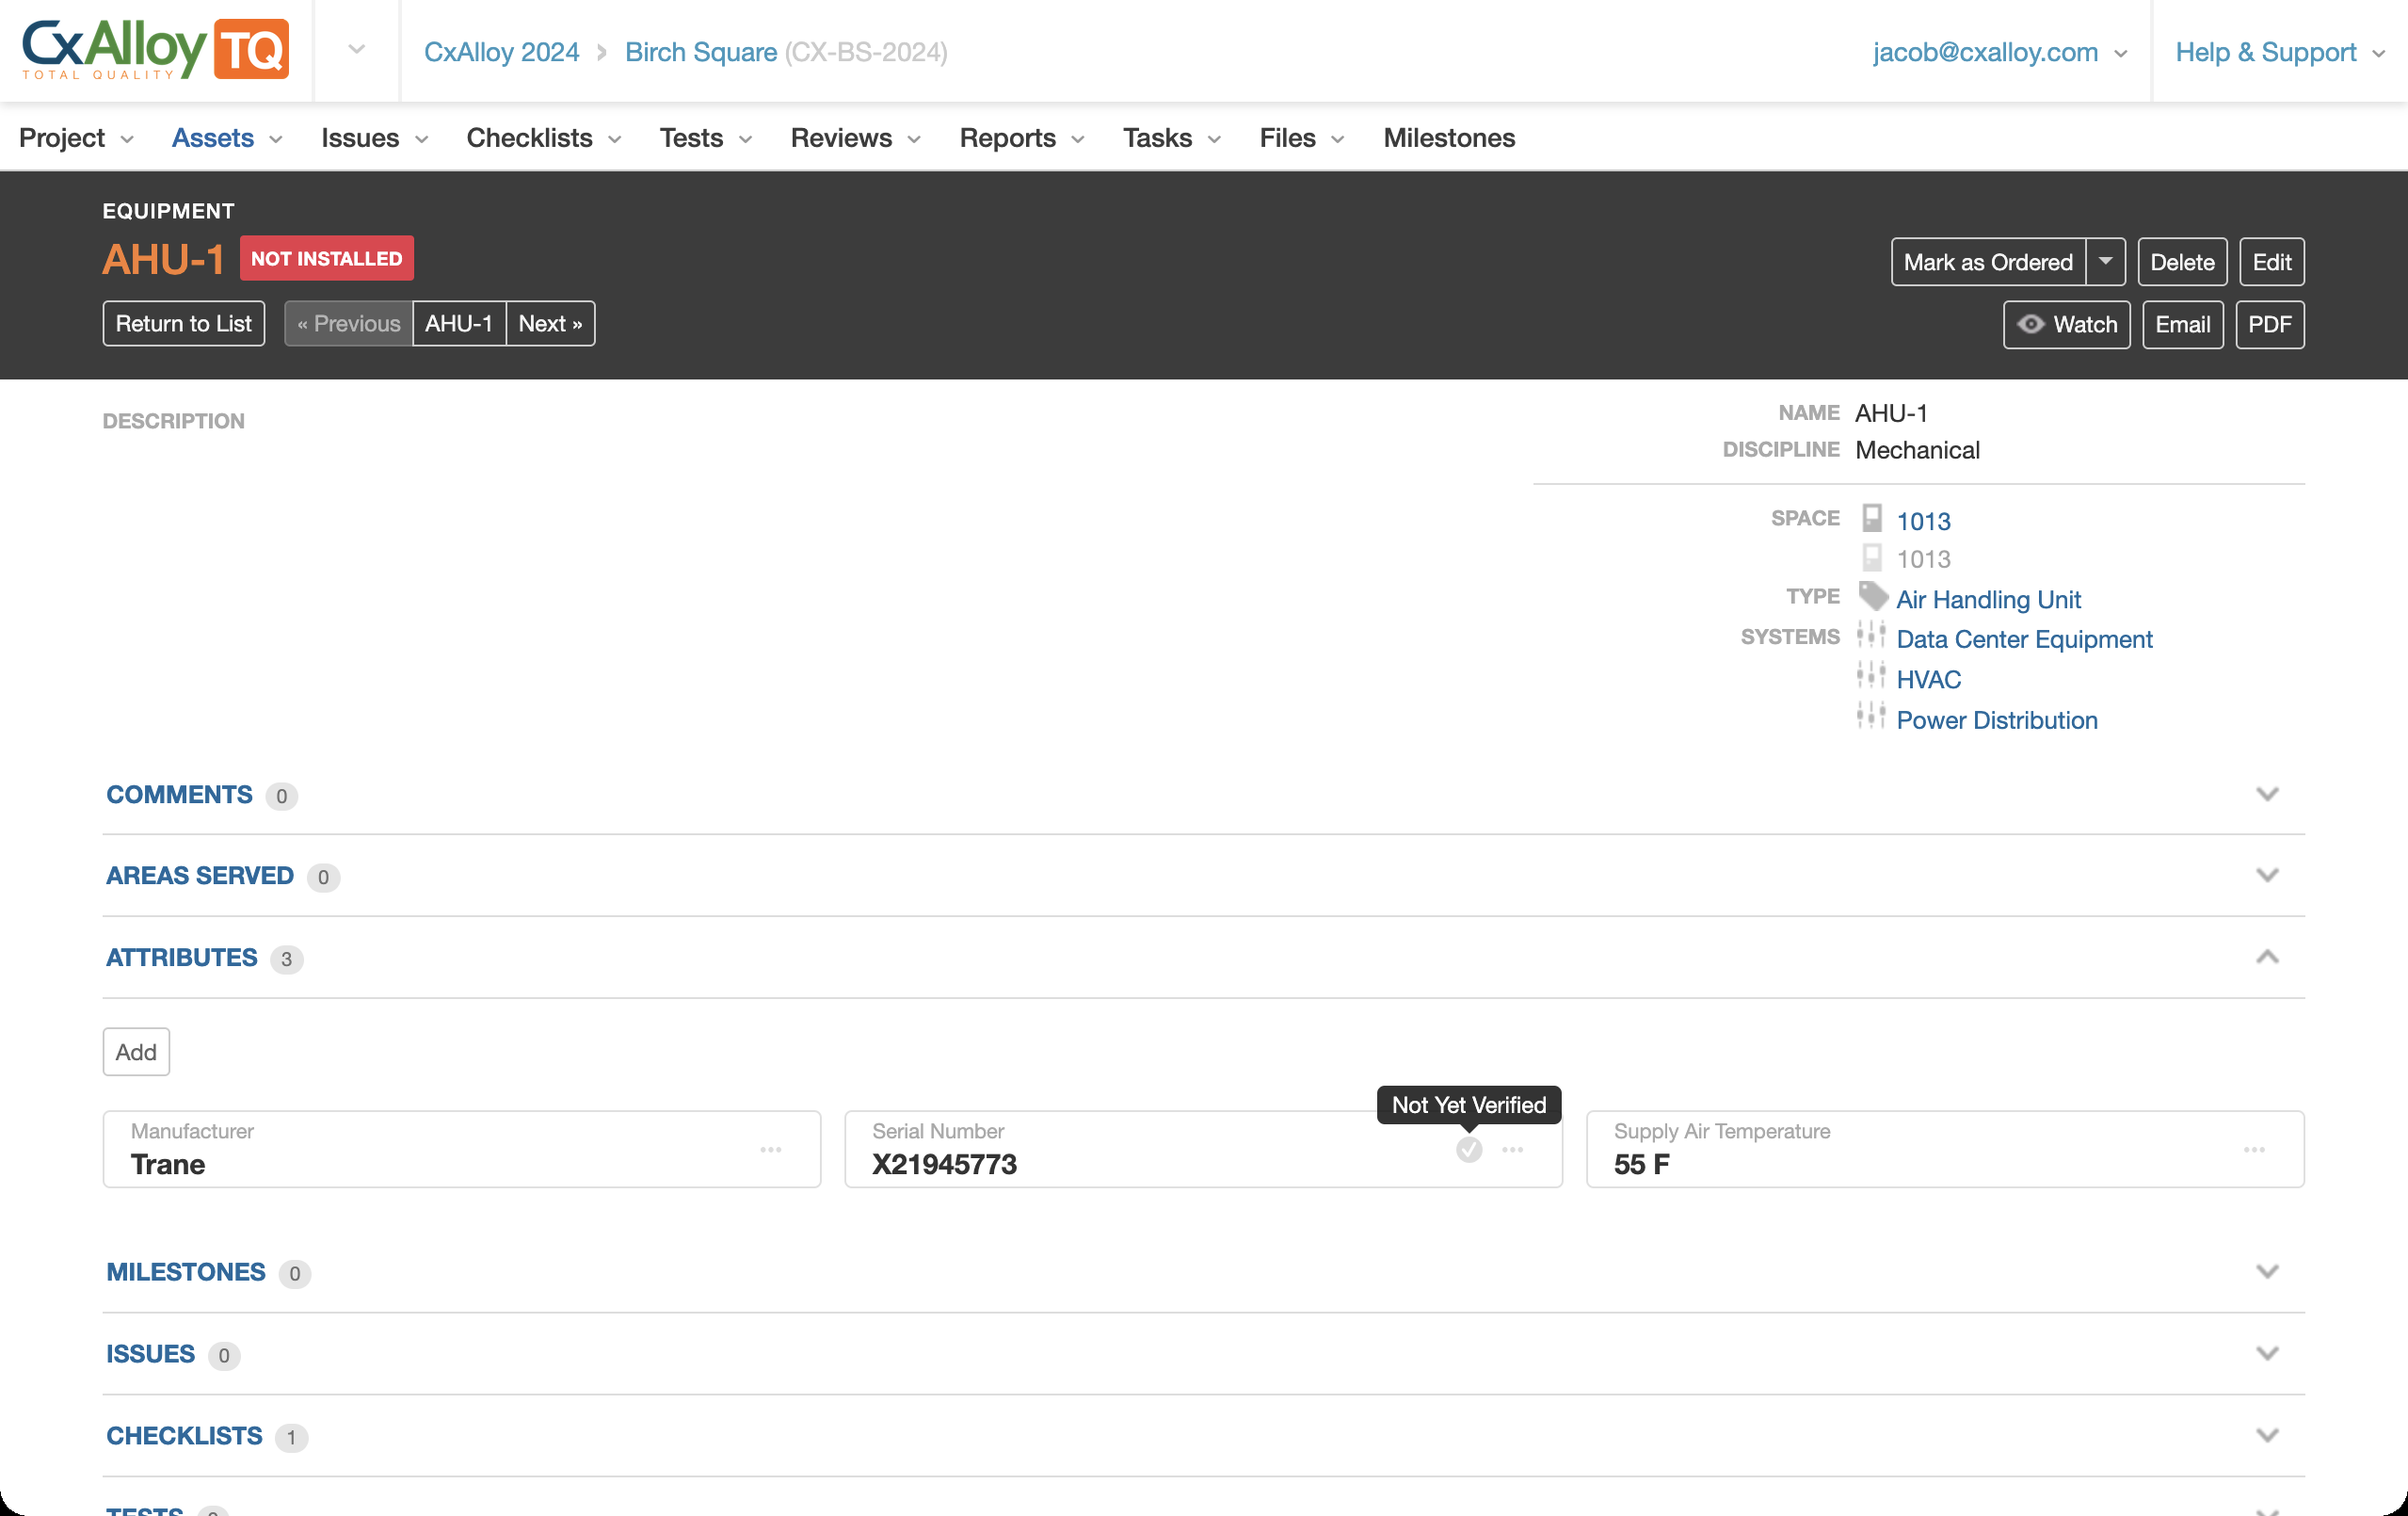Click the Power Distribution system link
This screenshot has width=2408, height=1516.
pyautogui.click(x=1997, y=719)
